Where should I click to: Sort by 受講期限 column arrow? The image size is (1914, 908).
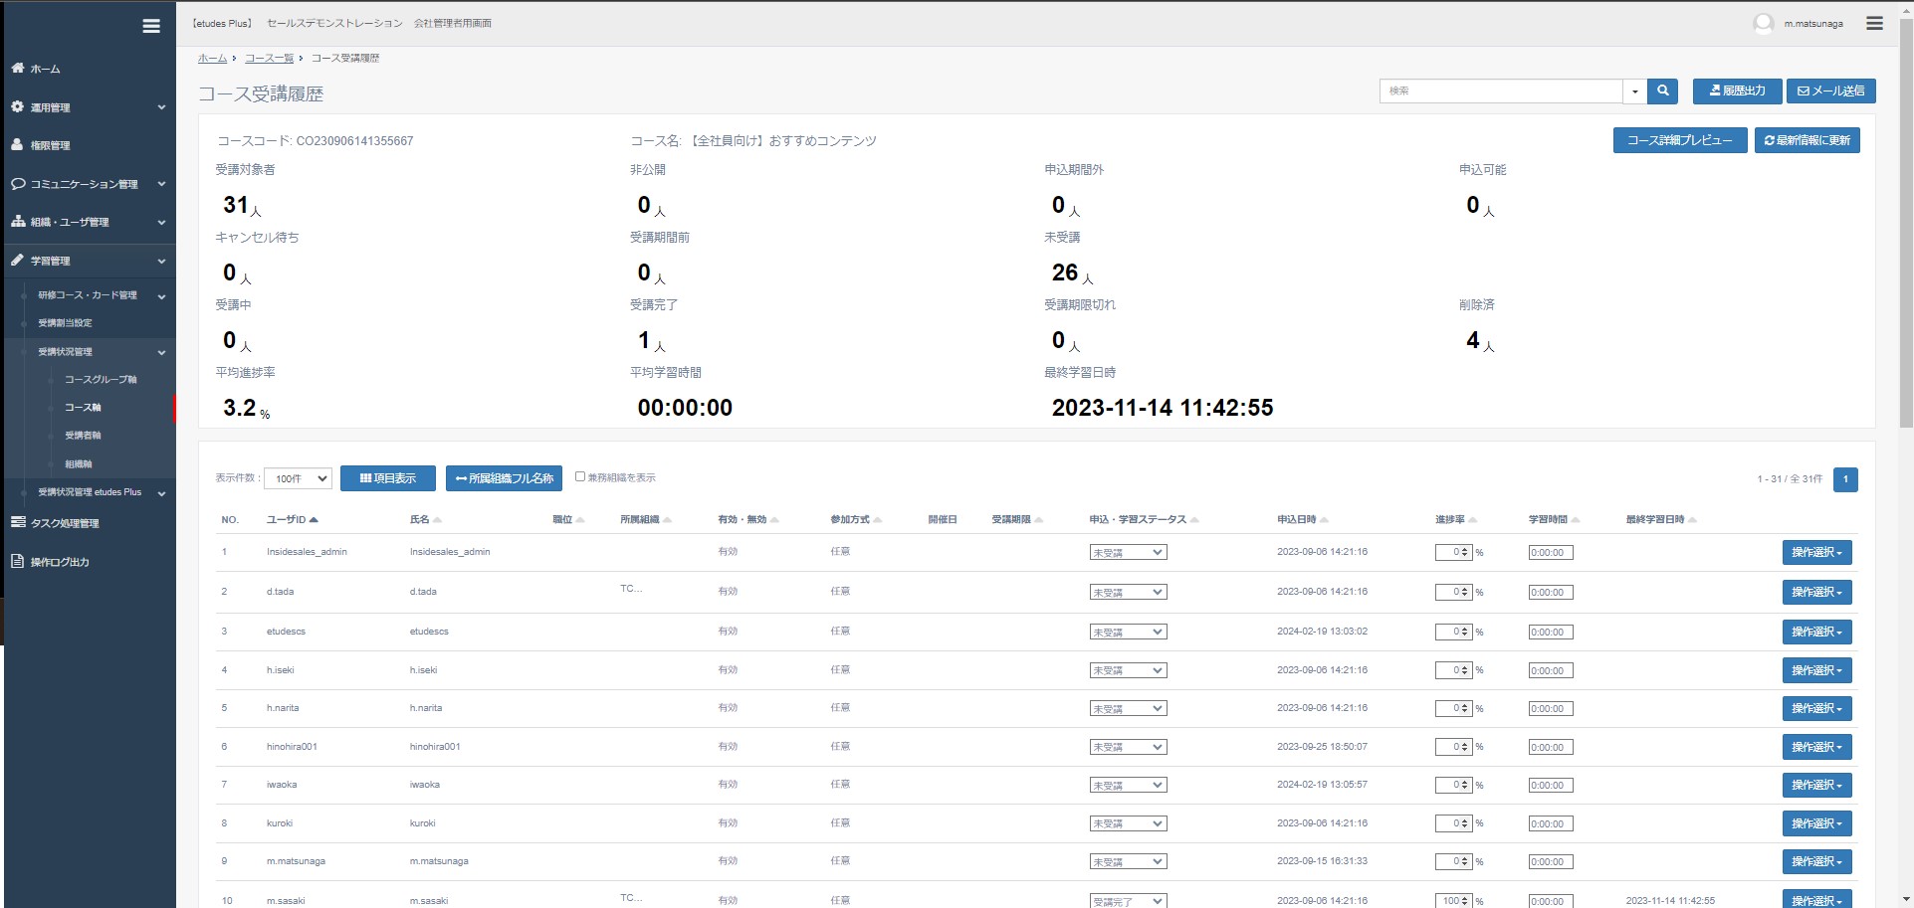[1038, 519]
